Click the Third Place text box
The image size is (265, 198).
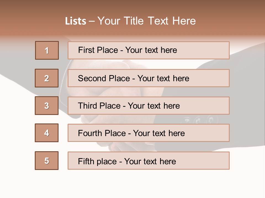[149, 106]
